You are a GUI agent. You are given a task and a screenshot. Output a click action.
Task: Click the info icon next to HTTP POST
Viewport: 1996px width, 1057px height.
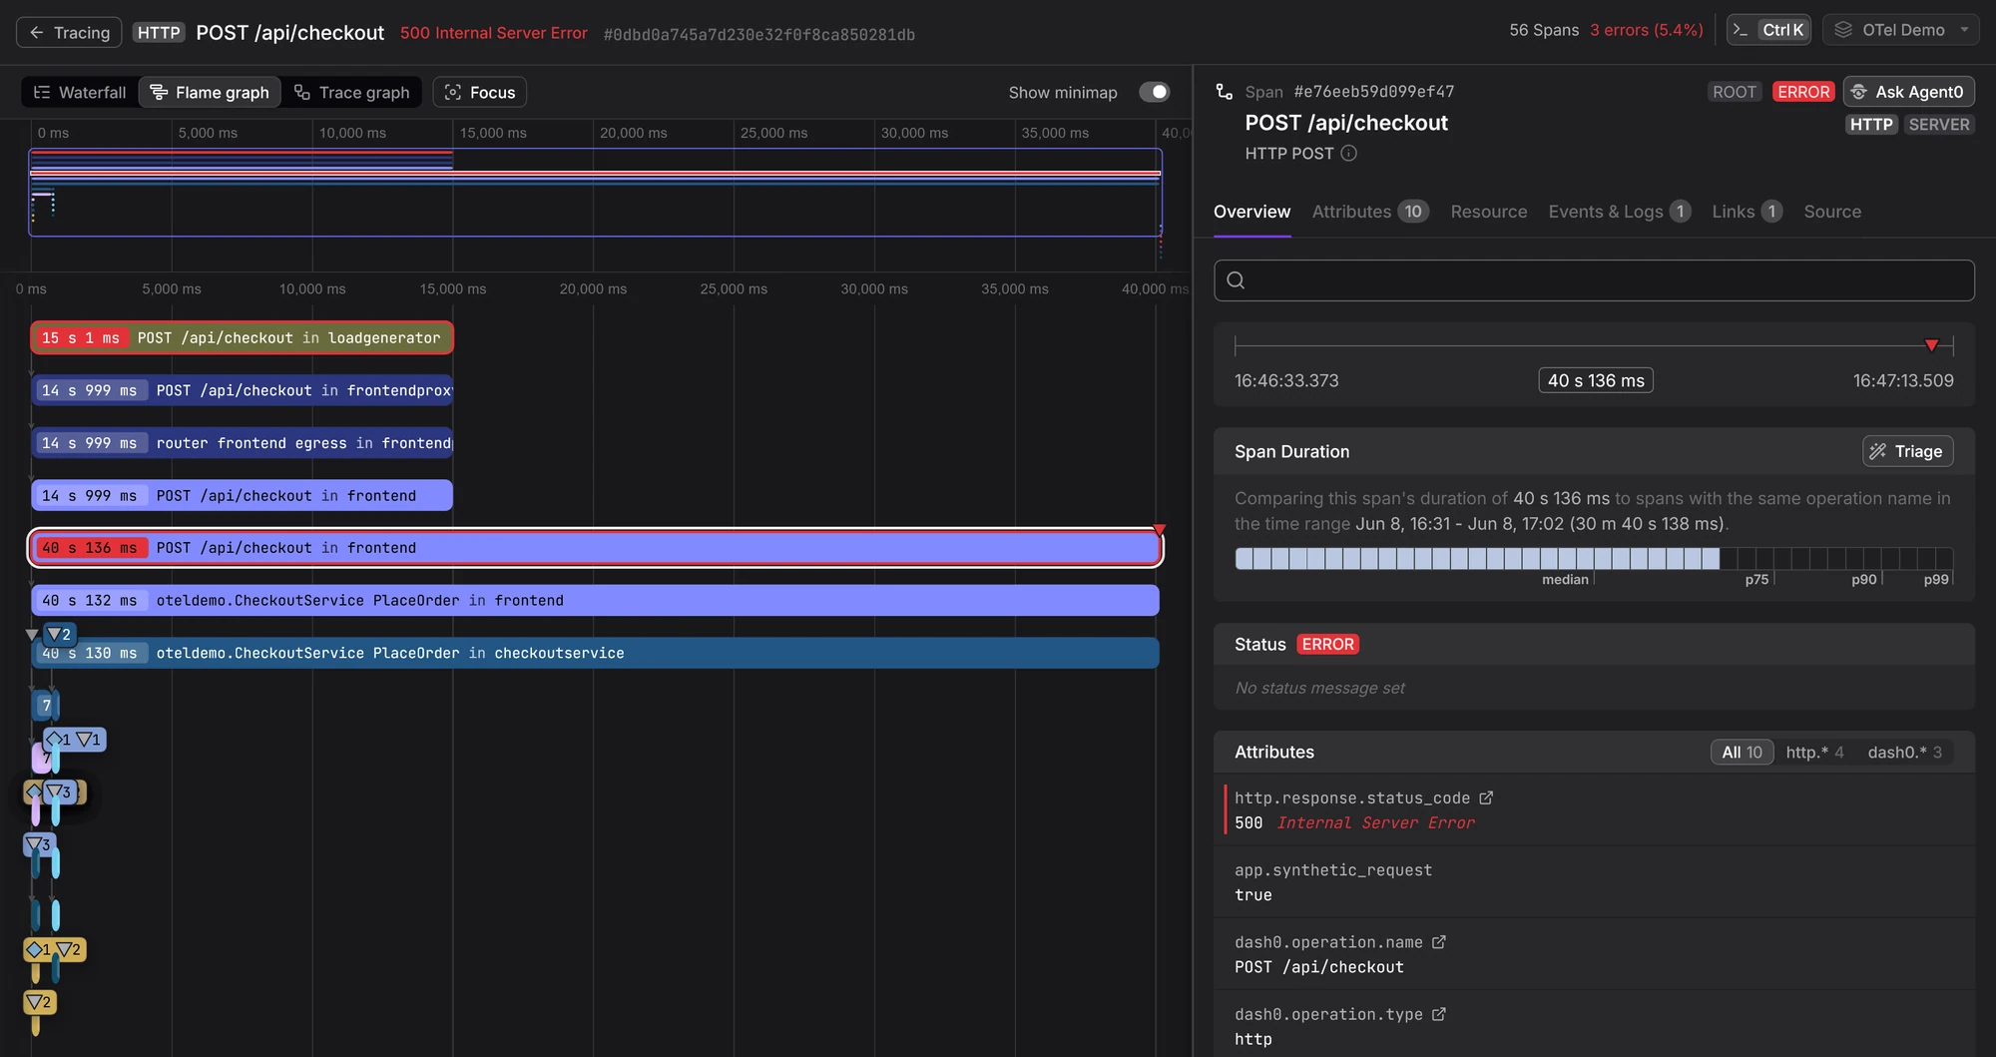point(1348,153)
